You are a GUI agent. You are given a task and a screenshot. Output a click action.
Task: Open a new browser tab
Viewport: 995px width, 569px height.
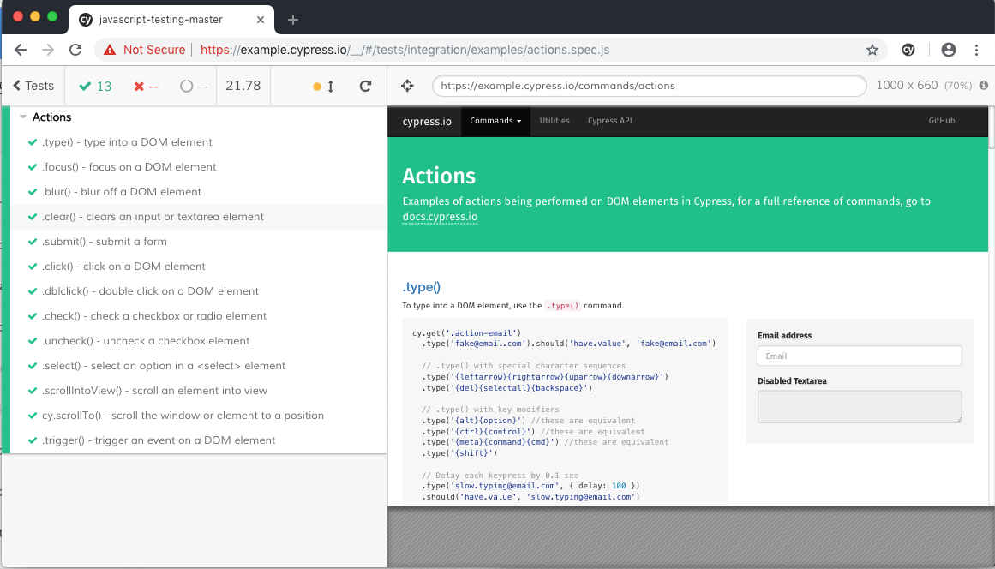(x=292, y=20)
